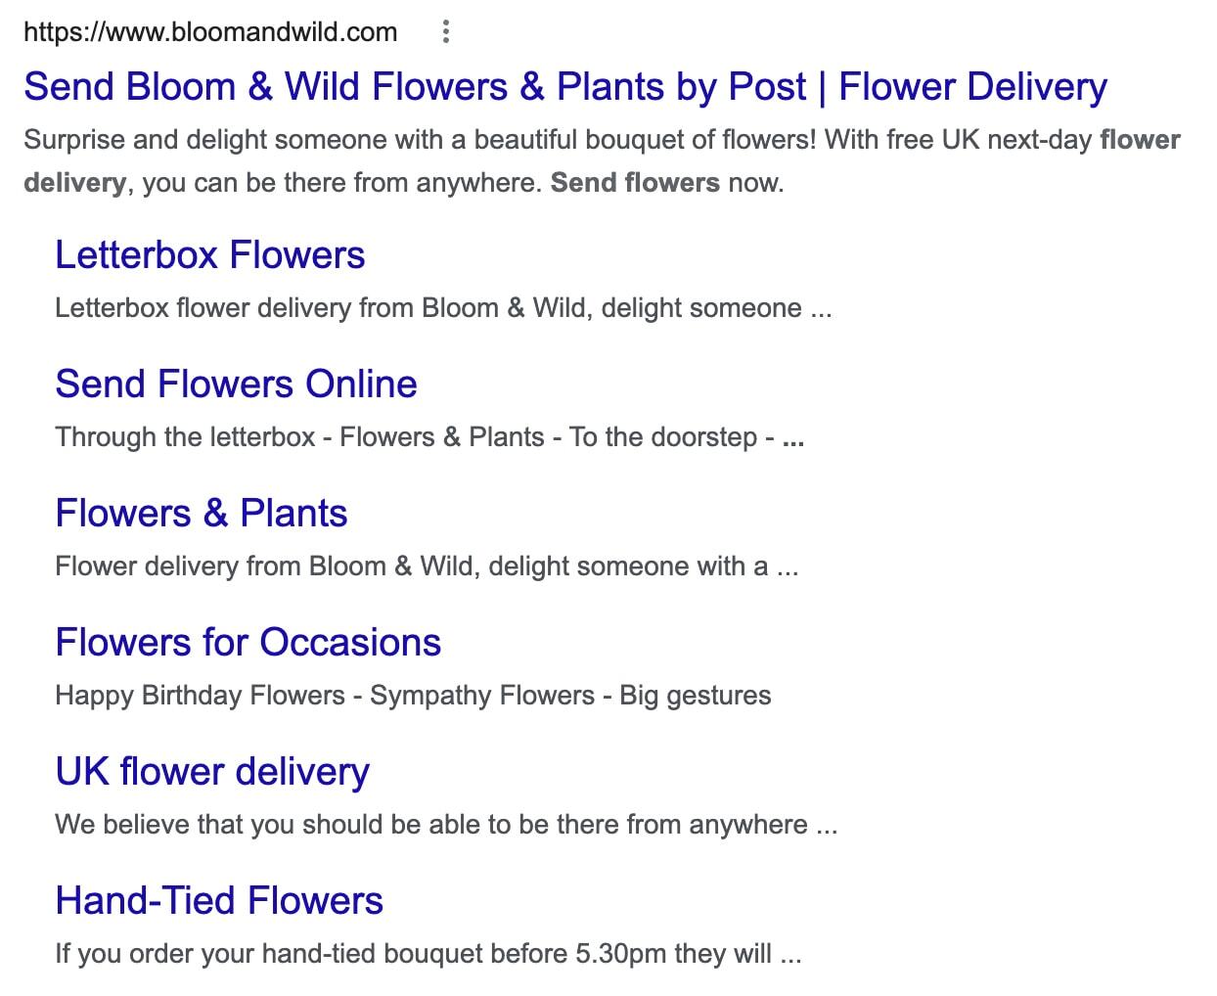Open the Hand-Tied Flowers sitelink
This screenshot has height=996, width=1217.
click(x=219, y=901)
